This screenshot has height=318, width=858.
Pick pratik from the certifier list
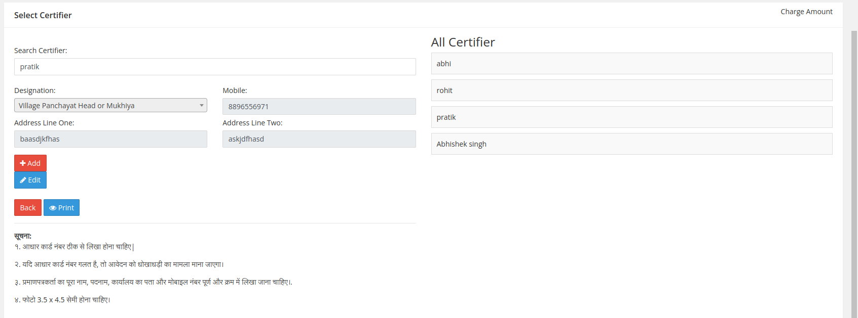pyautogui.click(x=631, y=117)
